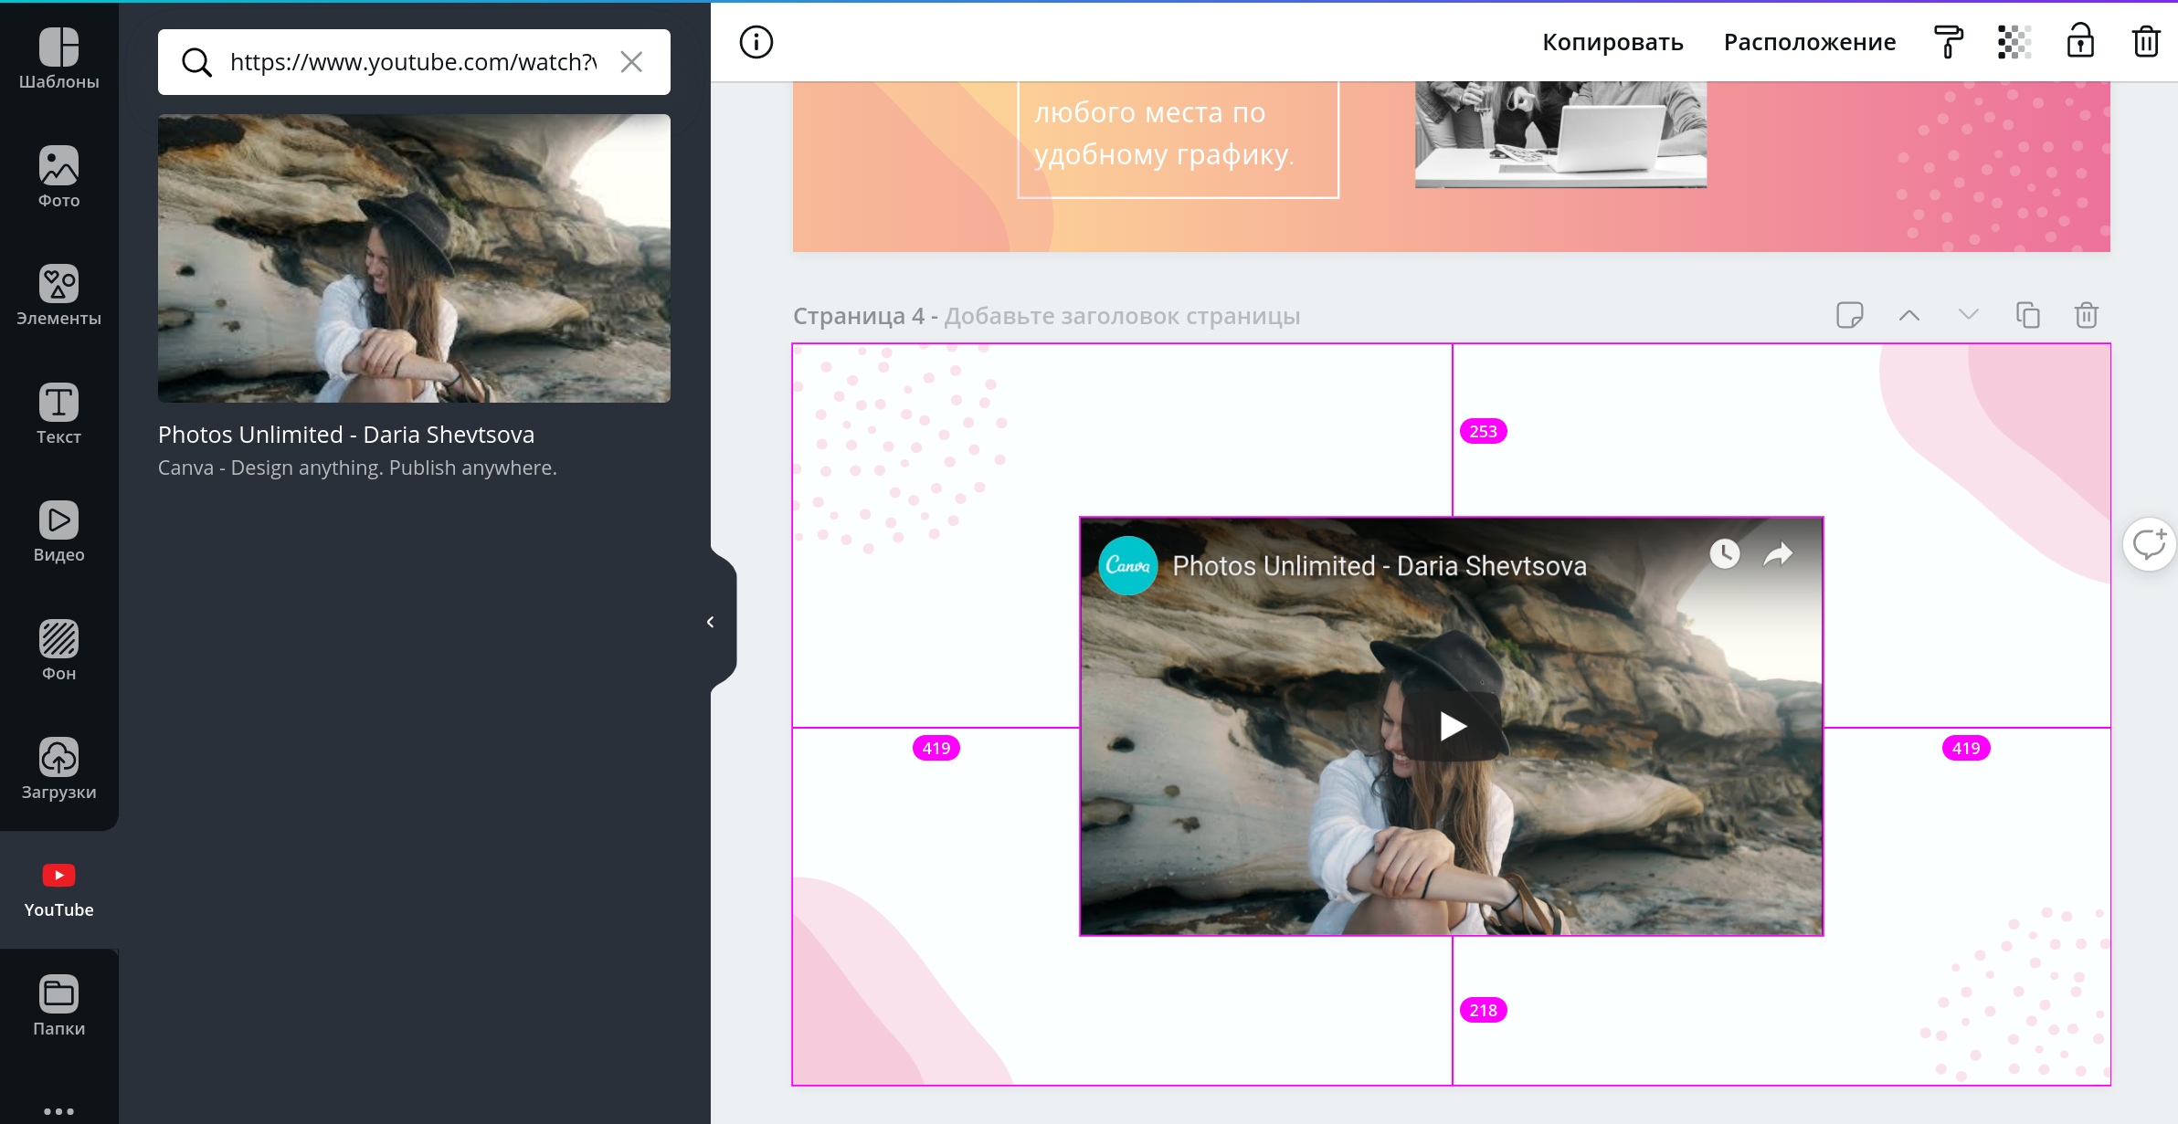Open the Расположение position menu
2178x1124 pixels.
pyautogui.click(x=1809, y=42)
